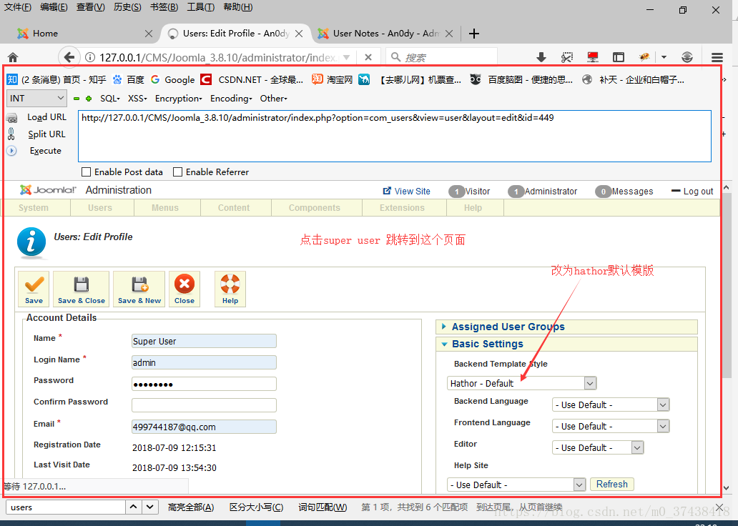This screenshot has height=526, width=738.
Task: Go back with the browser back arrow
Action: (69, 57)
